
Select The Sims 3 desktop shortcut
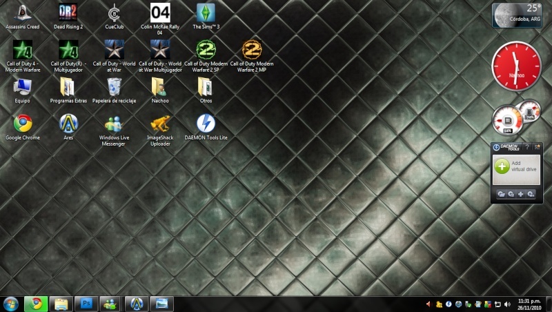(206, 17)
